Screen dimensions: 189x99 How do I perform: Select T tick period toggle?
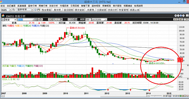pos(59,19)
